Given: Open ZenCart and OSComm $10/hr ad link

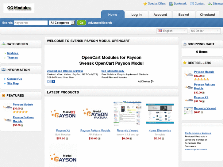Looking at the screenshot, I should pyautogui.click(x=65, y=71).
